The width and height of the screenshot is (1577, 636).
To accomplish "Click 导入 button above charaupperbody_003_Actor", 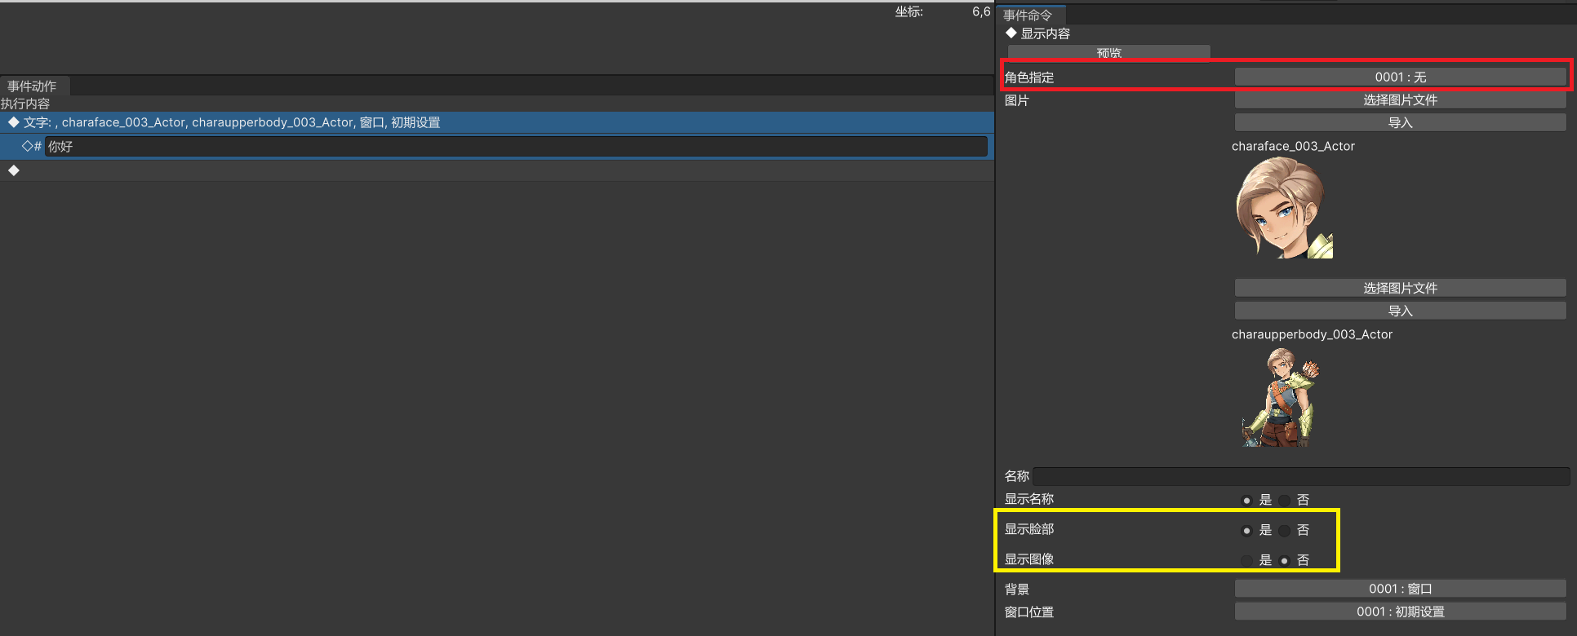I will 1399,311.
